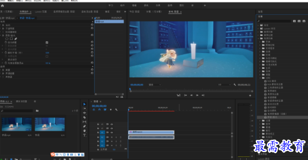Open the Reference monitor tab
The height and width of the screenshot is (160, 308).
click(x=174, y=12)
